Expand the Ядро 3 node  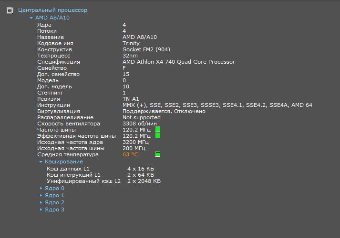[41, 209]
